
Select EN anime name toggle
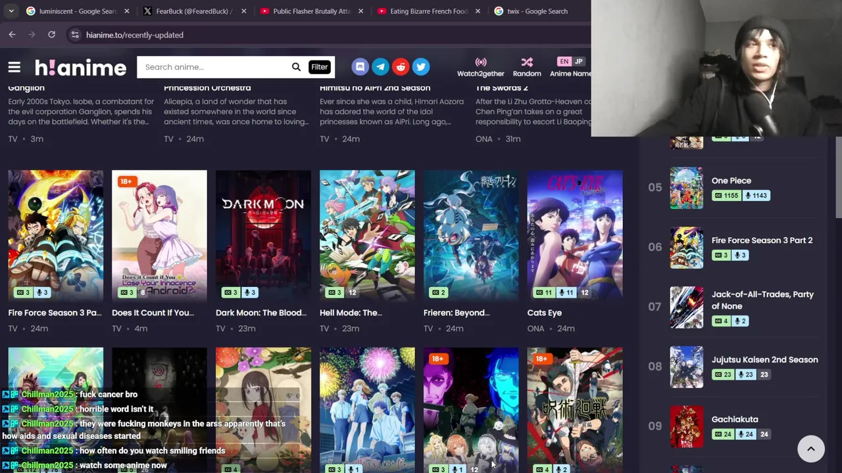pyautogui.click(x=564, y=61)
